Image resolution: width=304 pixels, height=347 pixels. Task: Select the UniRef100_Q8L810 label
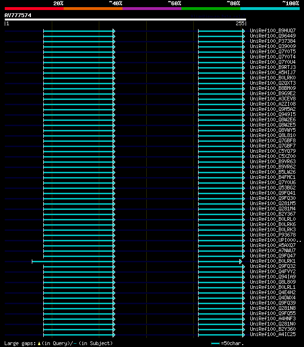[x=273, y=135]
